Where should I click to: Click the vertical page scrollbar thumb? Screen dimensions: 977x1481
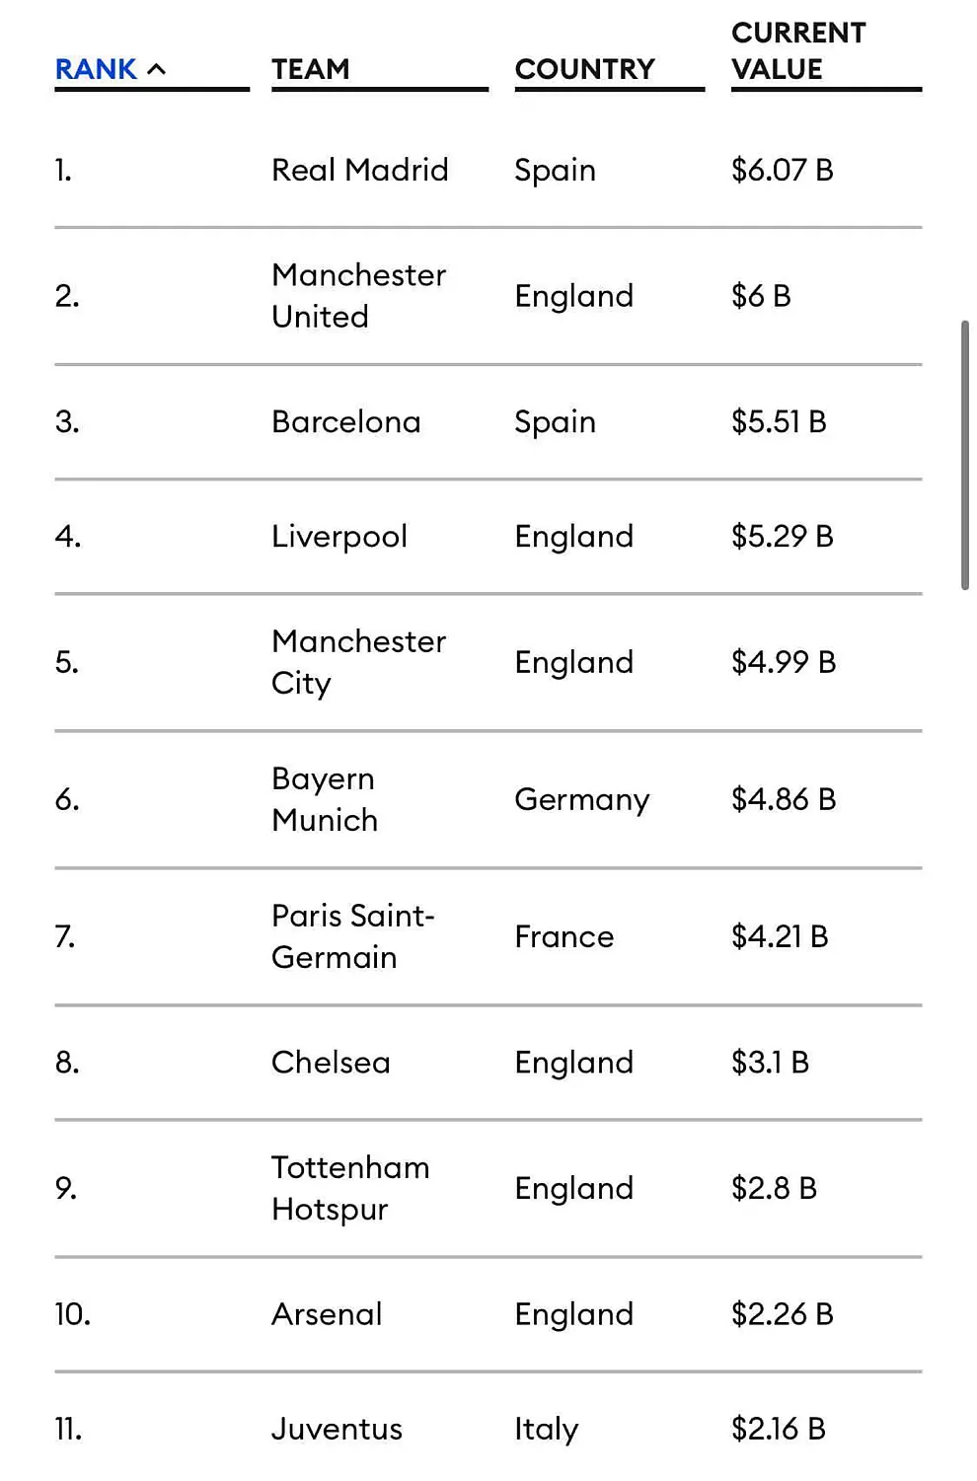pyautogui.click(x=965, y=454)
